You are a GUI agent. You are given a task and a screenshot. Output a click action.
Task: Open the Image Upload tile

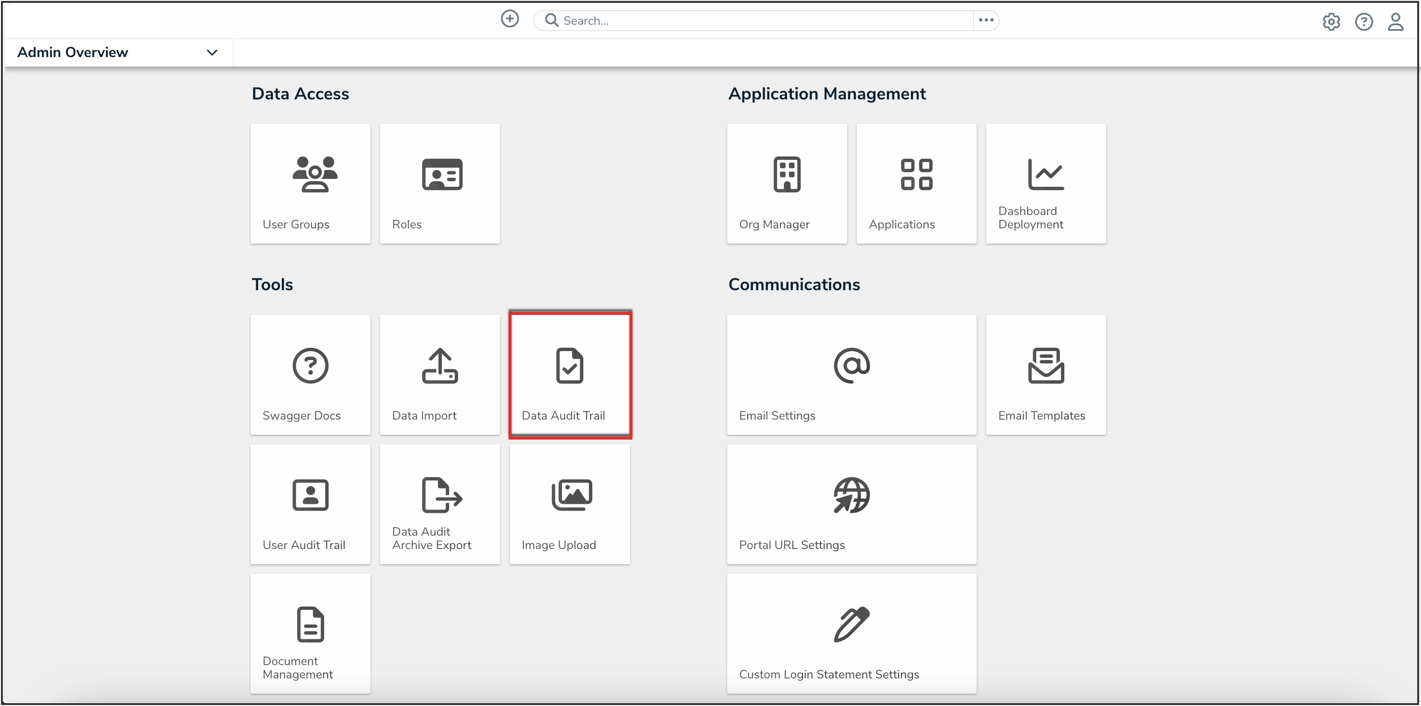570,504
